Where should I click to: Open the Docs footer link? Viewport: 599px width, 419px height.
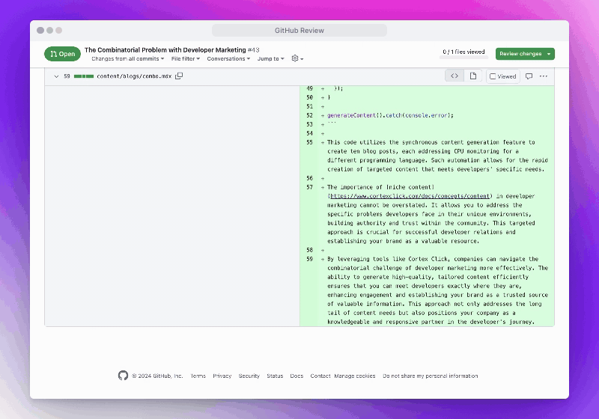coord(297,376)
